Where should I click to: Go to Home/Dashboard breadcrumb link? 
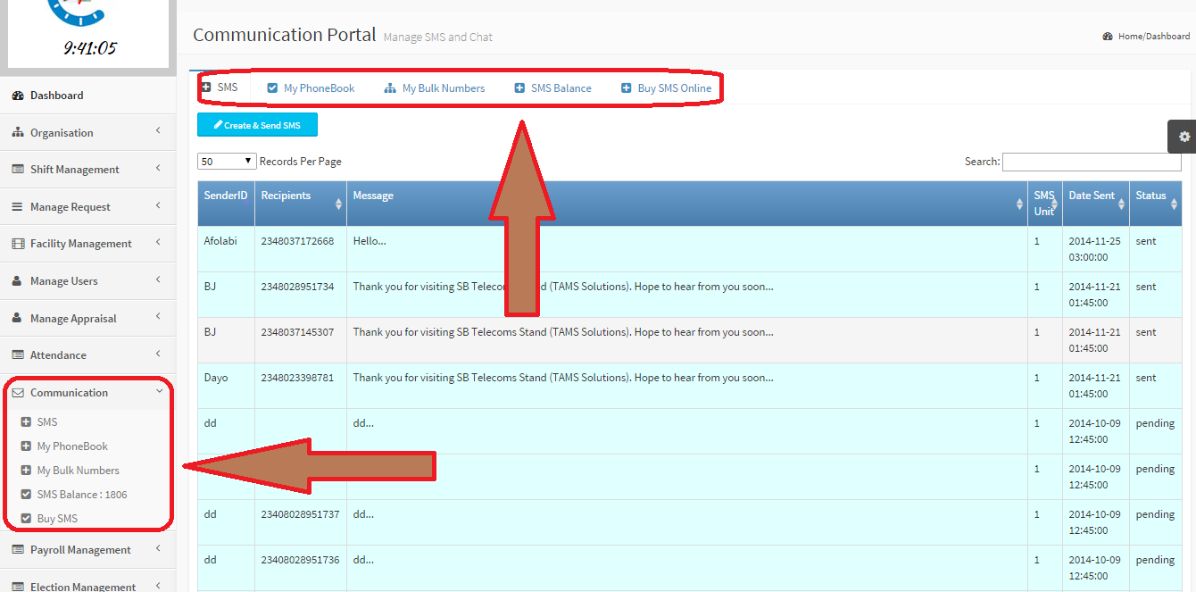point(1153,37)
